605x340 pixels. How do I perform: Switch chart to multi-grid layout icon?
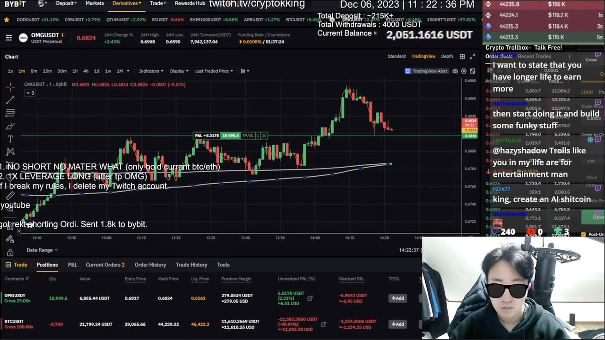(x=462, y=56)
